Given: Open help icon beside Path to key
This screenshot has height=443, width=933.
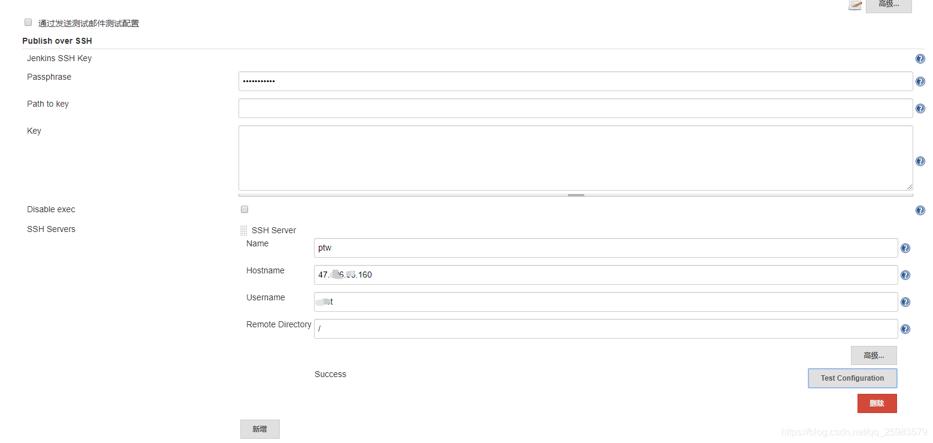Looking at the screenshot, I should pyautogui.click(x=920, y=109).
